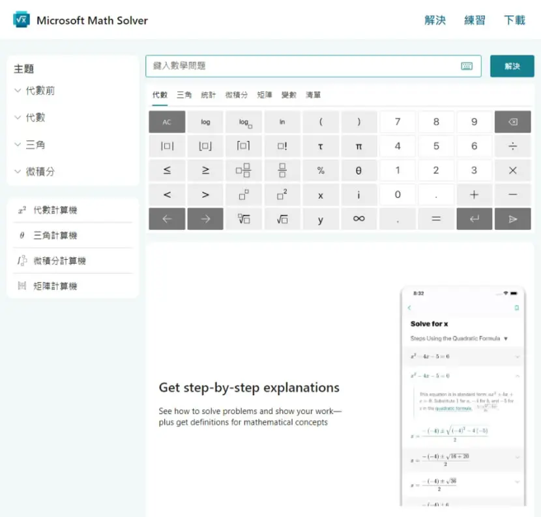Move cursor left with arrow key

click(167, 219)
